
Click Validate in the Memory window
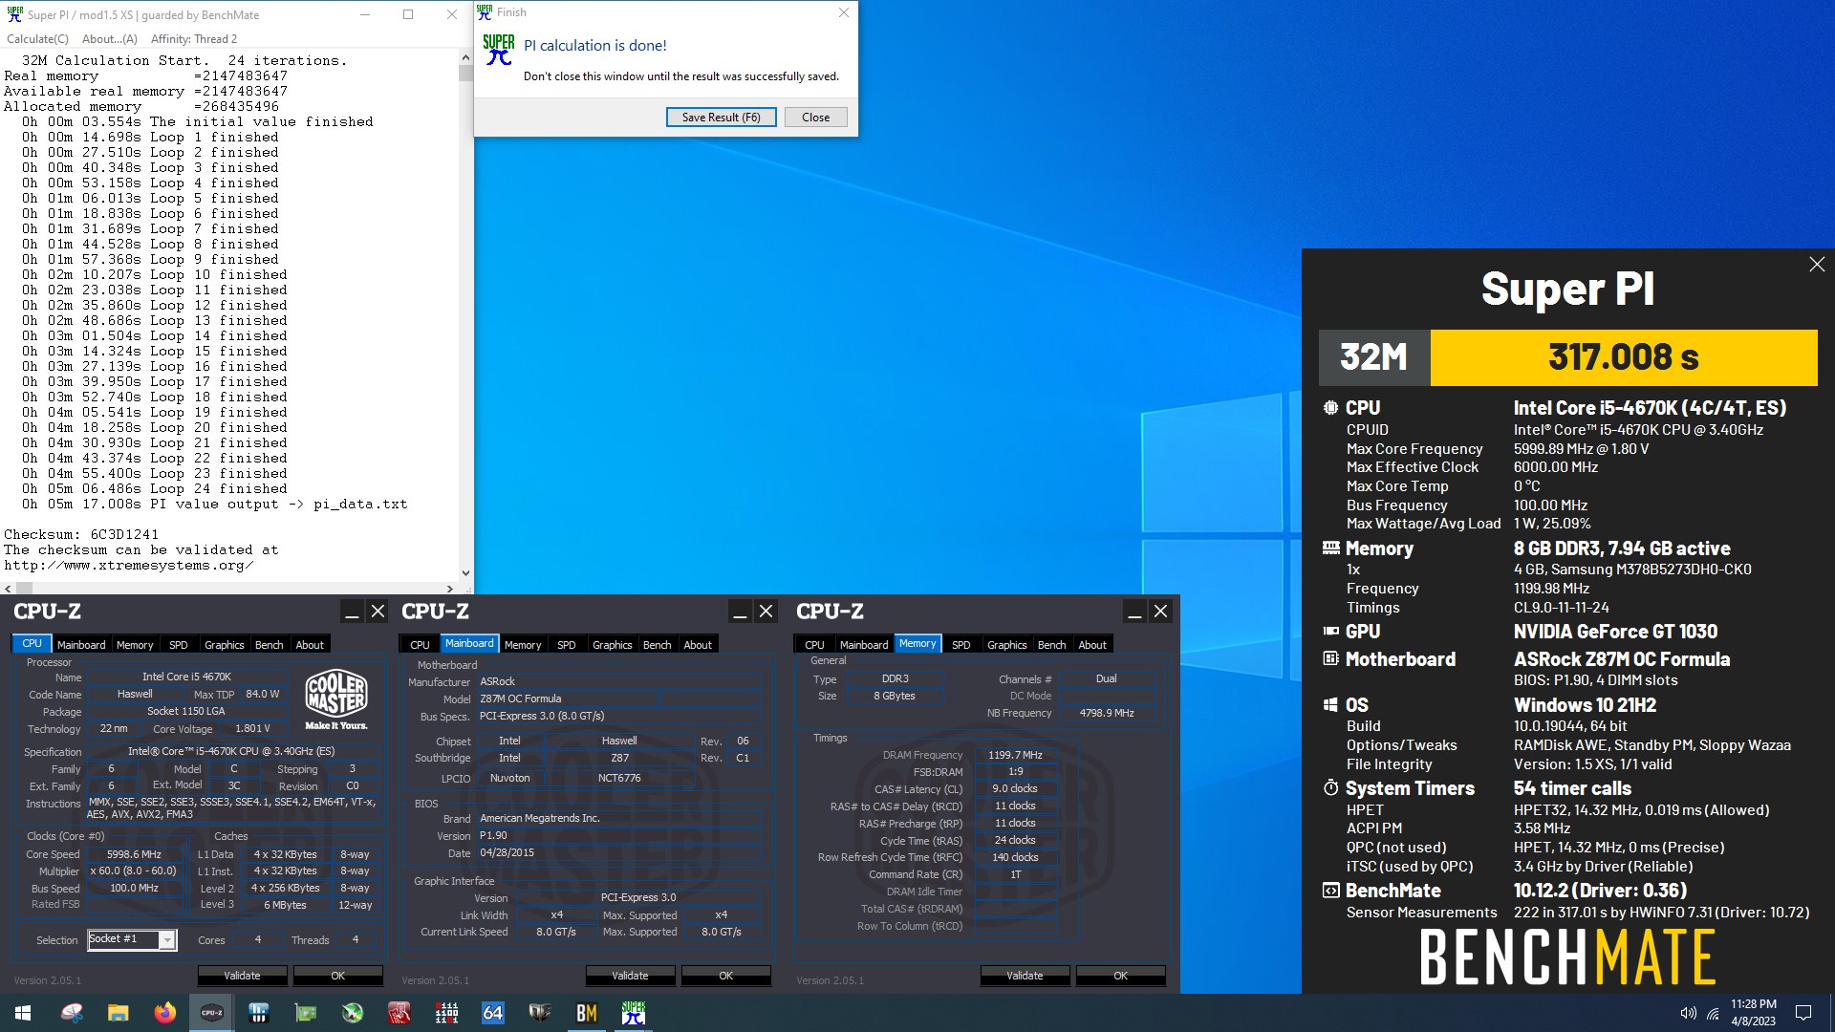pyautogui.click(x=1025, y=976)
